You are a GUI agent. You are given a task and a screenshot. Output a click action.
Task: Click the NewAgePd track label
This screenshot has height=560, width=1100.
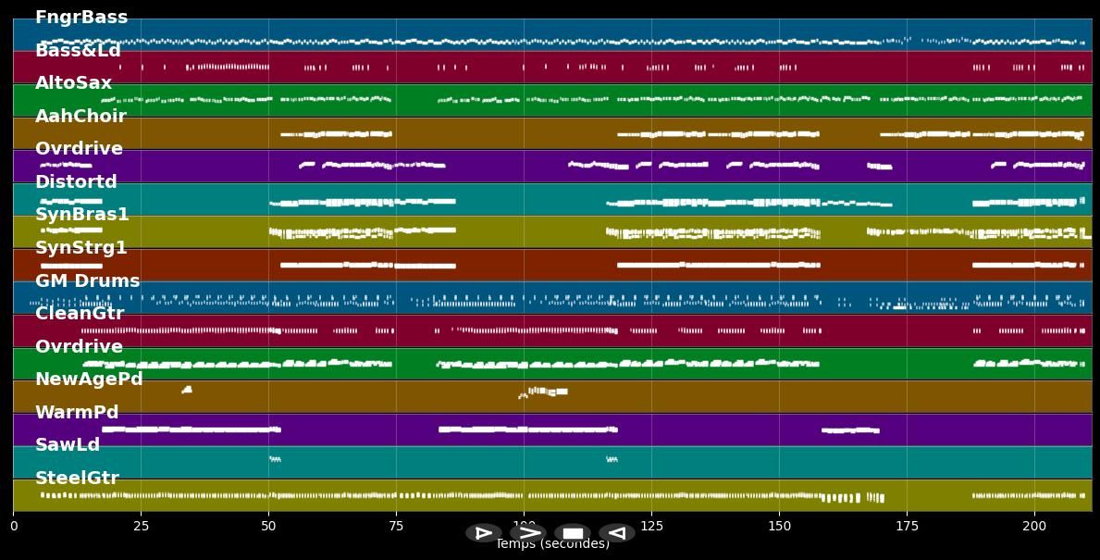pyautogui.click(x=89, y=380)
